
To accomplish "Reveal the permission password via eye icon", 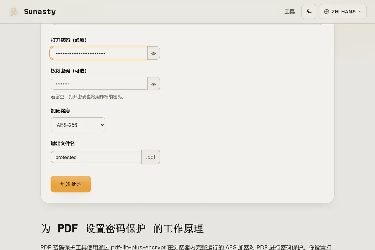I will click(153, 84).
